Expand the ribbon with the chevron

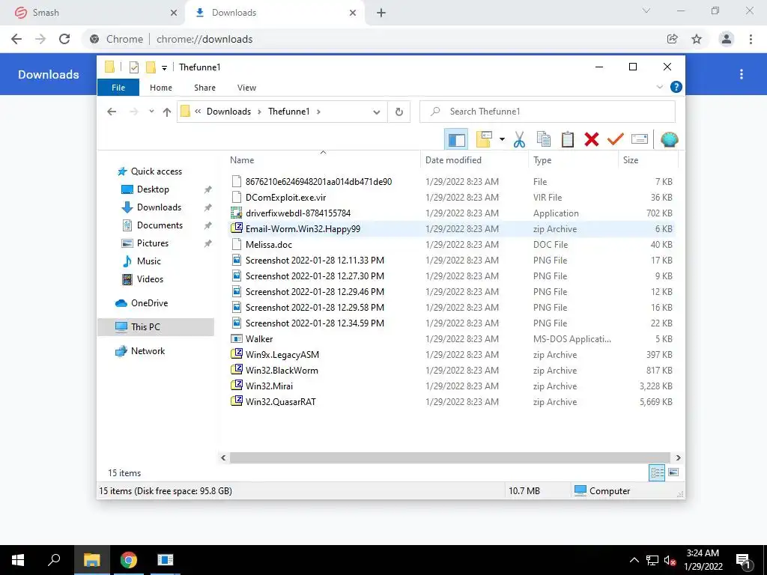click(659, 87)
